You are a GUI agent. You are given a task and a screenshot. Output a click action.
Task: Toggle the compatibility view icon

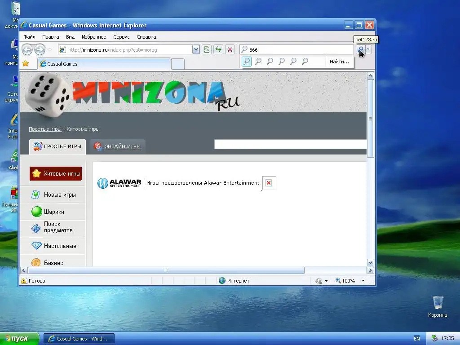pyautogui.click(x=207, y=49)
